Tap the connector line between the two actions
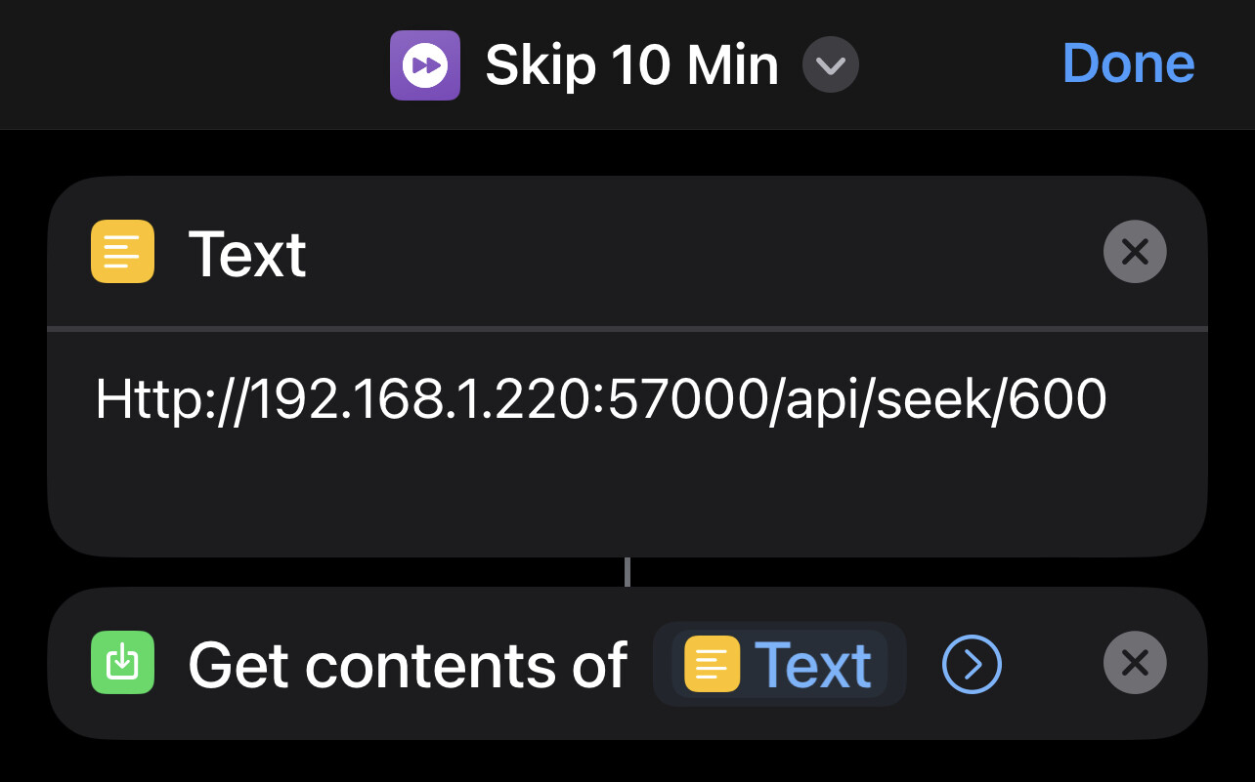This screenshot has height=782, width=1255. (627, 572)
